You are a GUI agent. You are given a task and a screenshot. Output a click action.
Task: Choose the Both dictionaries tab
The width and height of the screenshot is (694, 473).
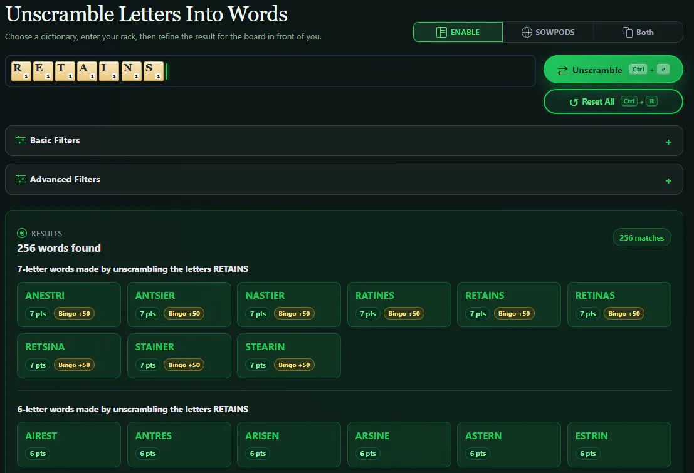[638, 32]
